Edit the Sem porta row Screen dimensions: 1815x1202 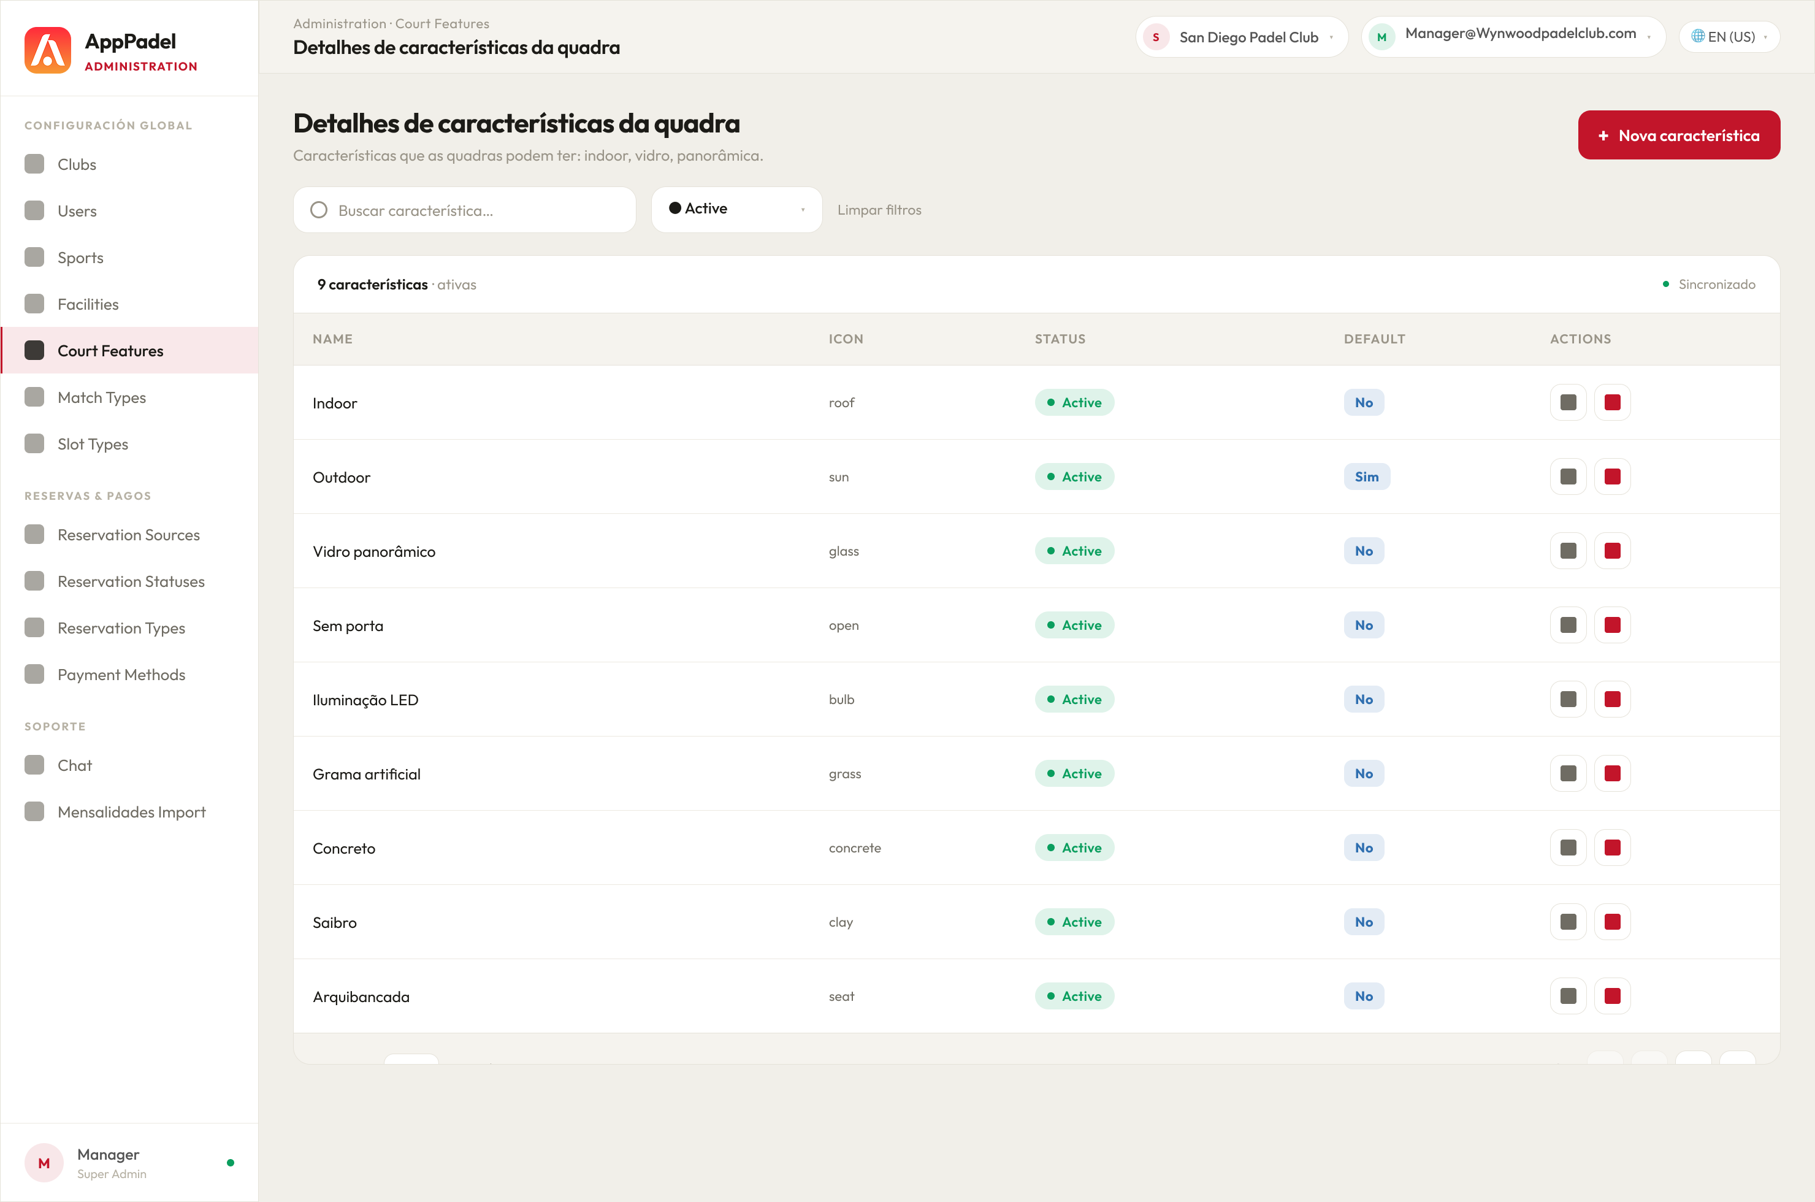(1569, 626)
